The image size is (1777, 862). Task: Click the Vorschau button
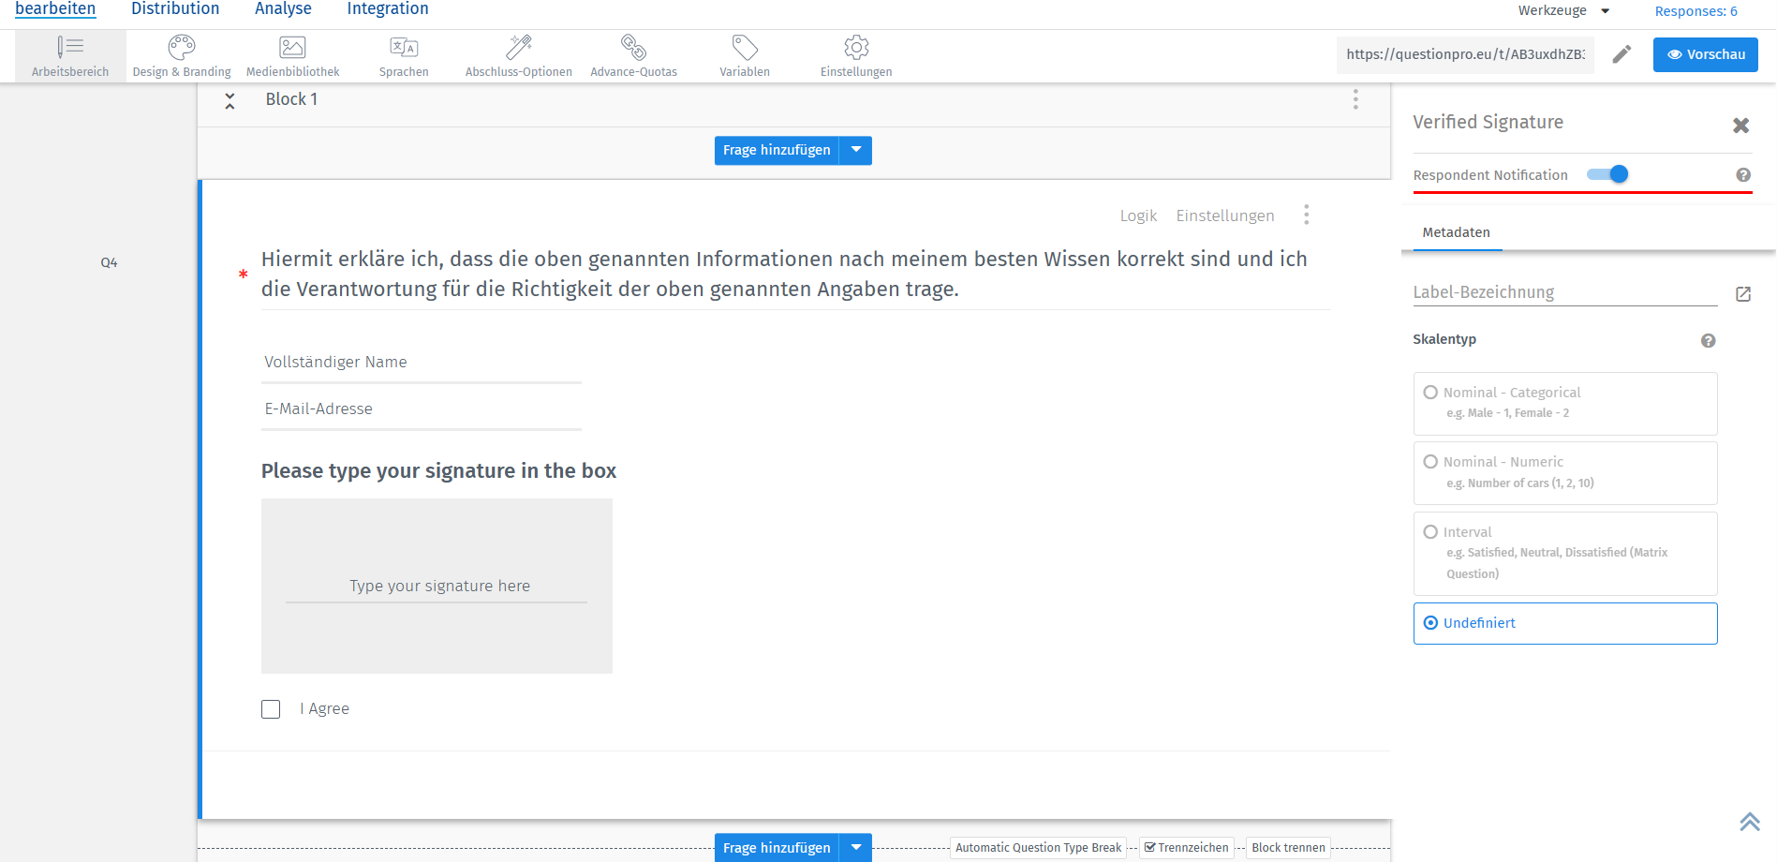(1705, 54)
